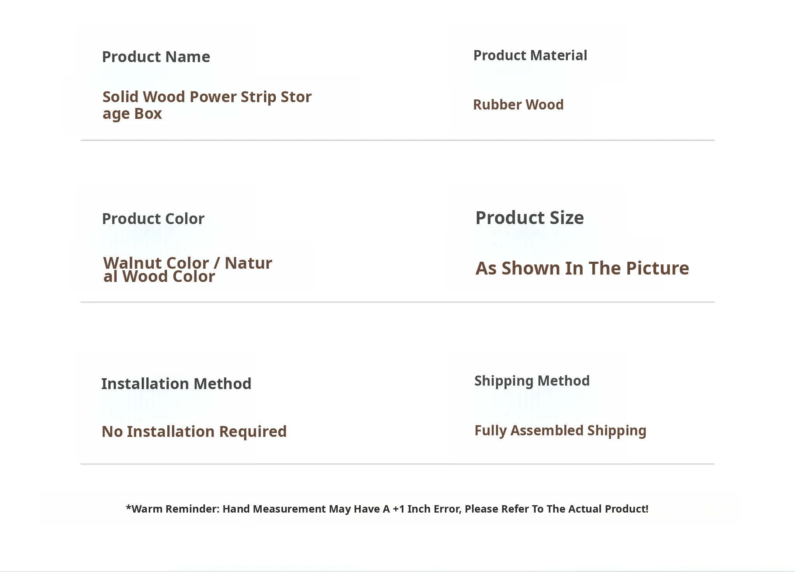The width and height of the screenshot is (795, 572).
Task: Click the divider line below Installation Method row
Action: [x=397, y=464]
